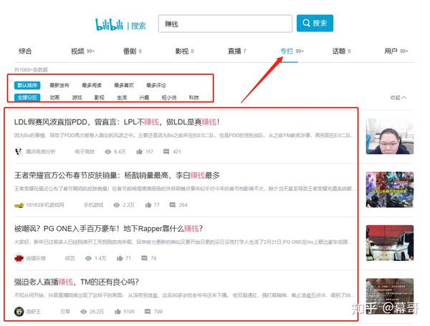Open article titled LDL假赛风波直指PDD

117,122
